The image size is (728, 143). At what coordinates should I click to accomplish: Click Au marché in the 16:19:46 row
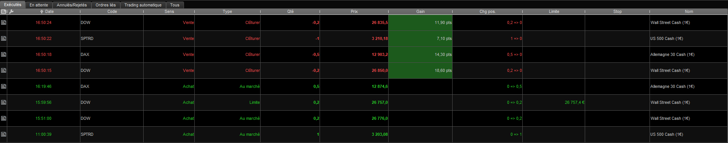(x=250, y=86)
